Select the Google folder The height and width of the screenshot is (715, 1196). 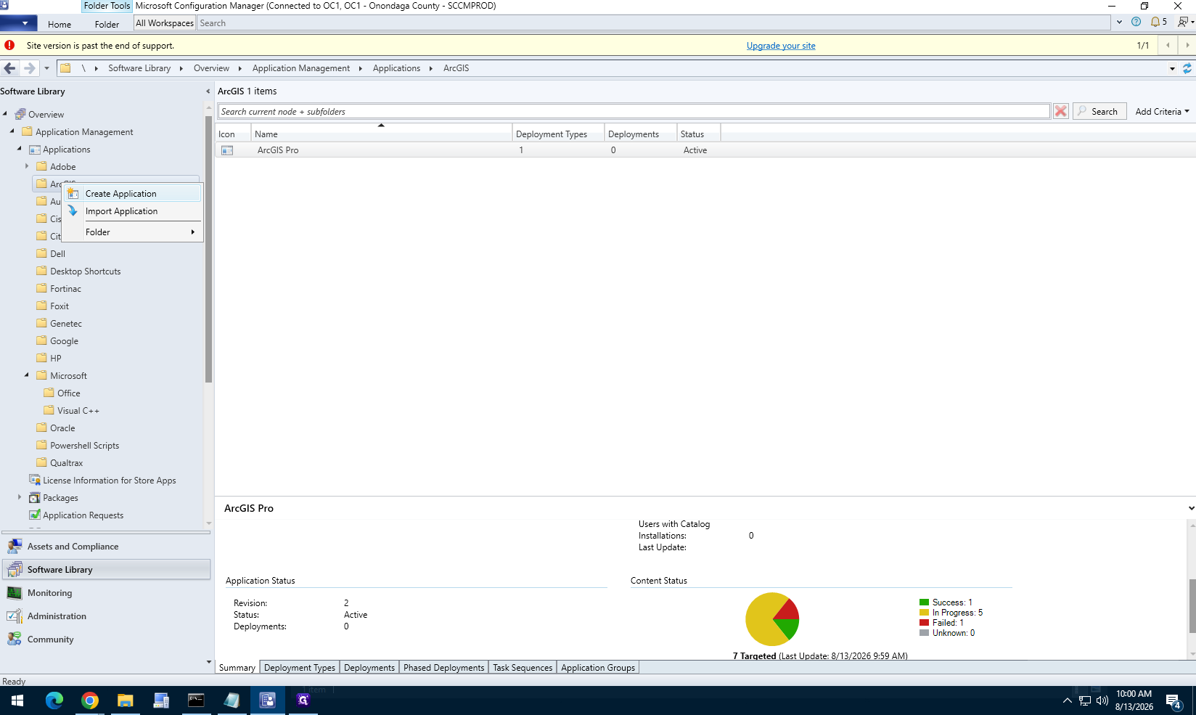pyautogui.click(x=64, y=341)
